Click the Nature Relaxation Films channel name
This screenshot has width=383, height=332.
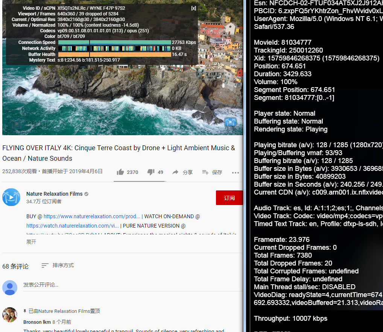[55, 194]
